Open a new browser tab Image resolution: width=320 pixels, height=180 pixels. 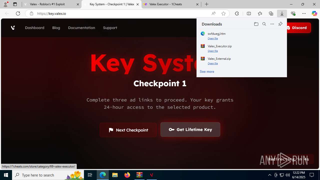[x=206, y=4]
